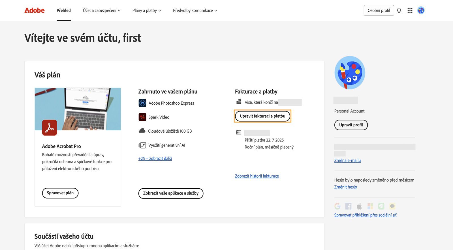453x250 pixels.
Task: Switch to the Přehled tab
Action: pos(63,10)
